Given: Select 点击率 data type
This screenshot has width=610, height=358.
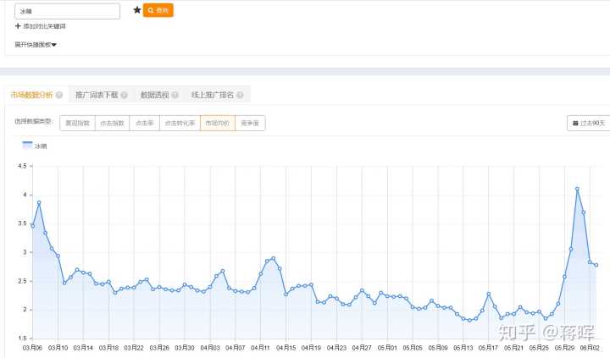Looking at the screenshot, I should 144,123.
